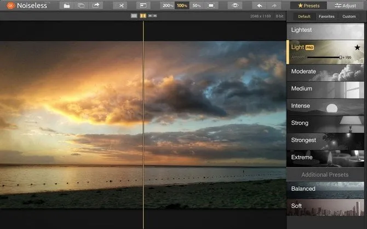Set zoom level to 50%
367x229 pixels.
pyautogui.click(x=197, y=5)
